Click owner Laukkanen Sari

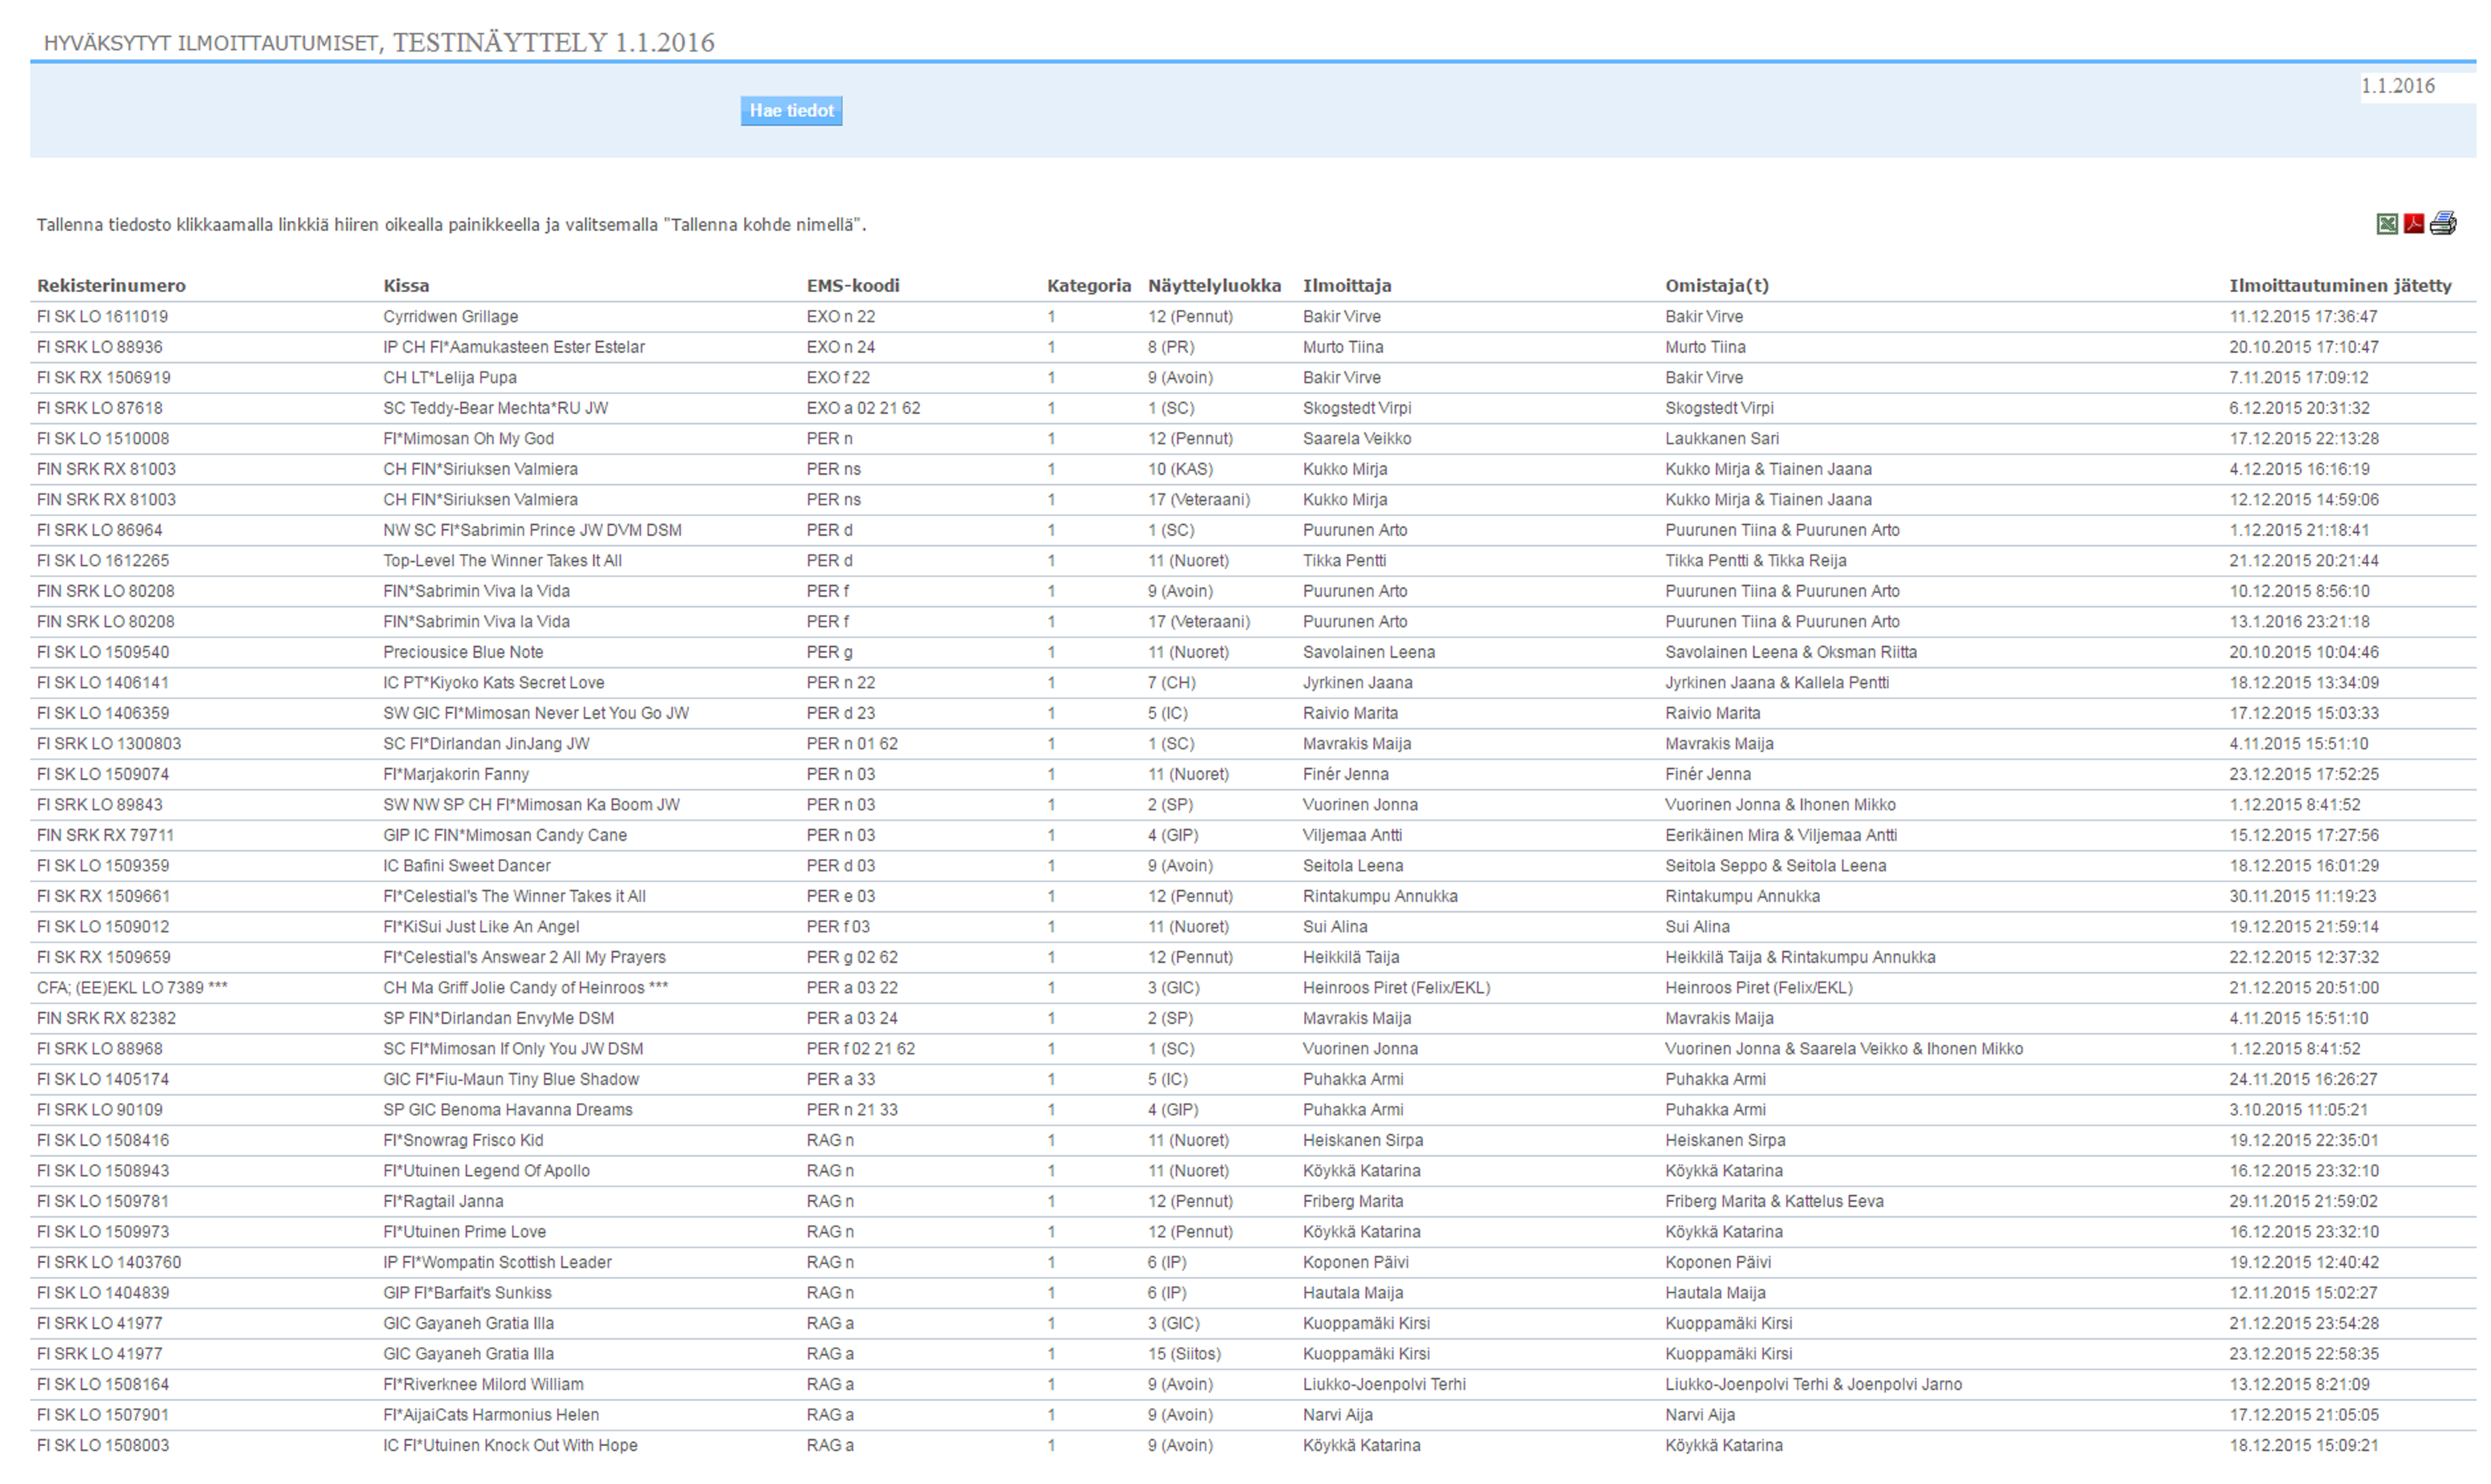(x=1722, y=439)
